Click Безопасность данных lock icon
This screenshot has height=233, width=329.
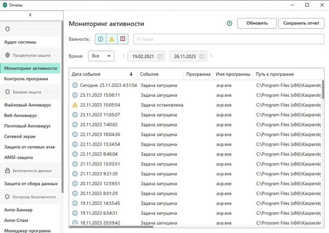(x=8, y=170)
